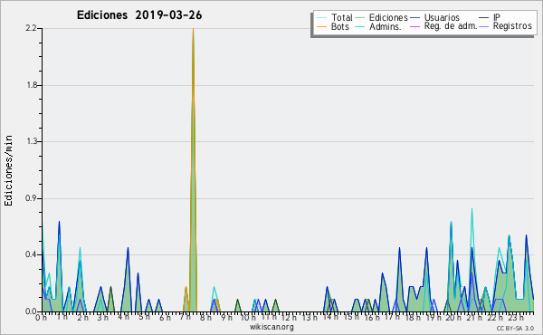543x335 pixels.
Task: Click the '2 h' x-axis label
Action: pyautogui.click(x=82, y=317)
